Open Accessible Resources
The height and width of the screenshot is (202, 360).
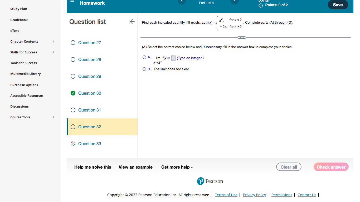click(27, 95)
